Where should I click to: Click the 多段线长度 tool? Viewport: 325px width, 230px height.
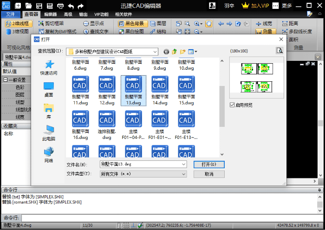pyautogui.click(x=297, y=32)
